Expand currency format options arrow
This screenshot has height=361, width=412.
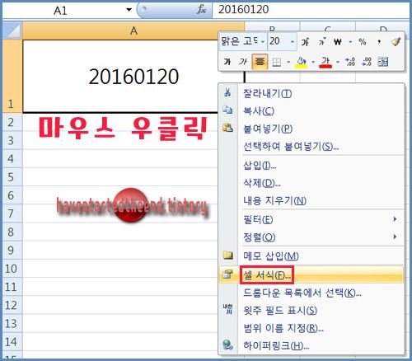tap(350, 42)
